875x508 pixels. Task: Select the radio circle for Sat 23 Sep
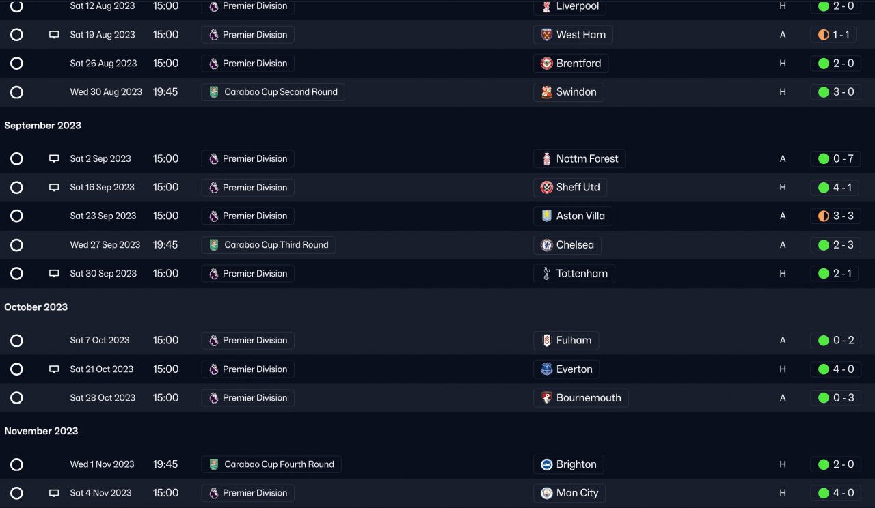pos(17,216)
